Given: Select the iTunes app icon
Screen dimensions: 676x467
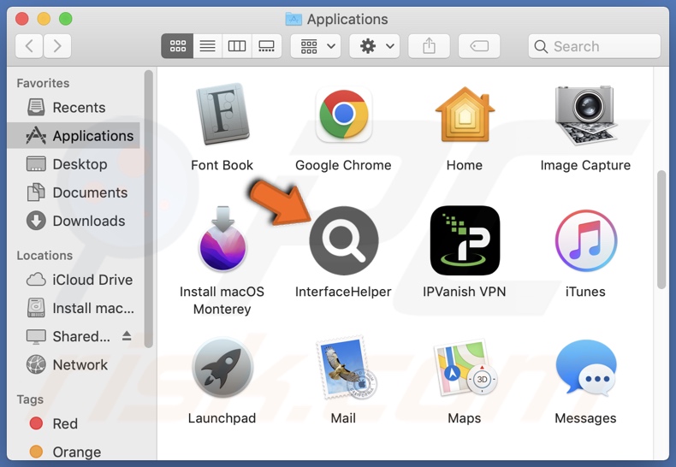Looking at the screenshot, I should tap(585, 240).
